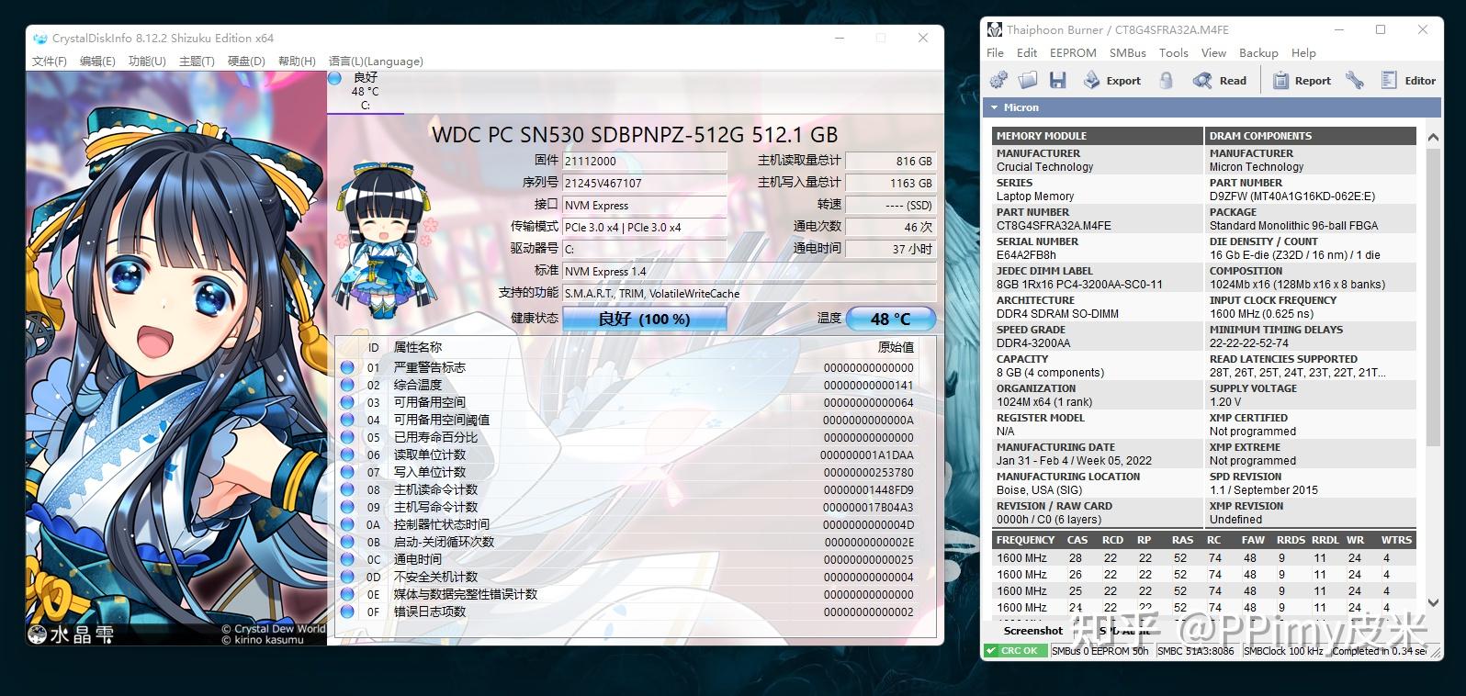Screen dimensions: 1466x696
Task: Click the wrench tools icon
Action: coord(1355,81)
